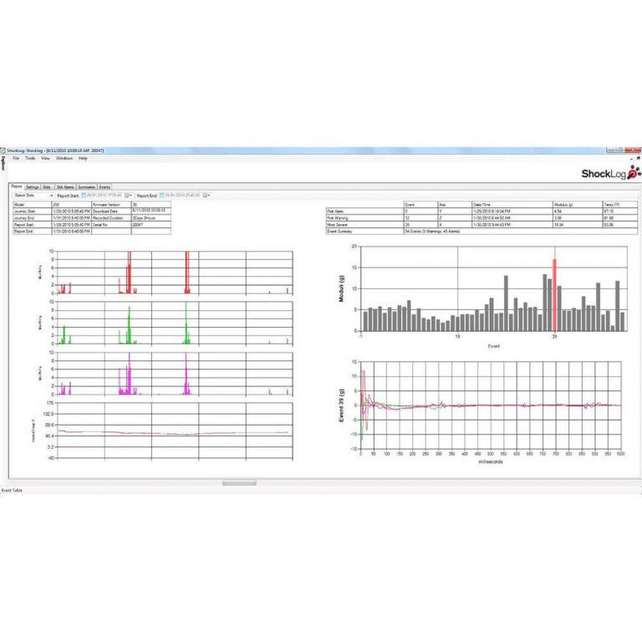Switch to the Summaries tab

click(x=86, y=187)
